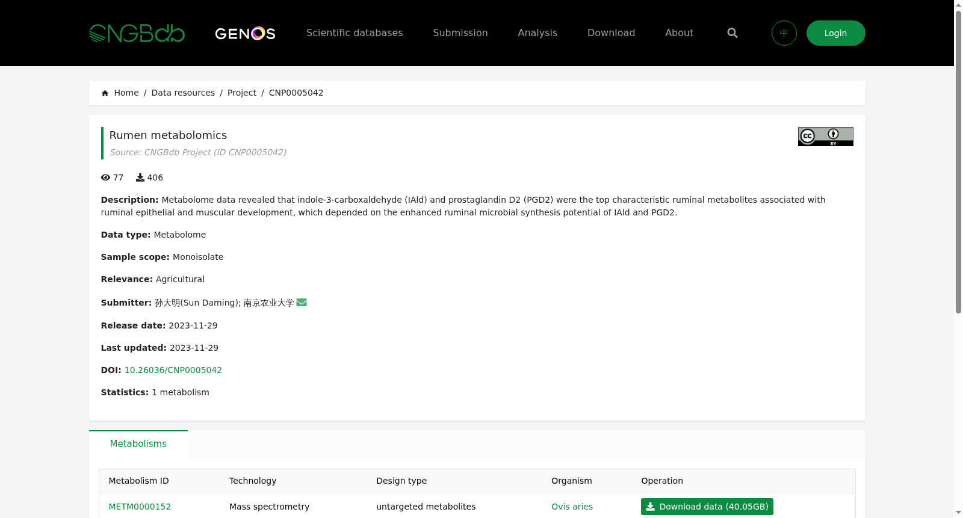Click the Metabolism ID column header

click(138, 481)
